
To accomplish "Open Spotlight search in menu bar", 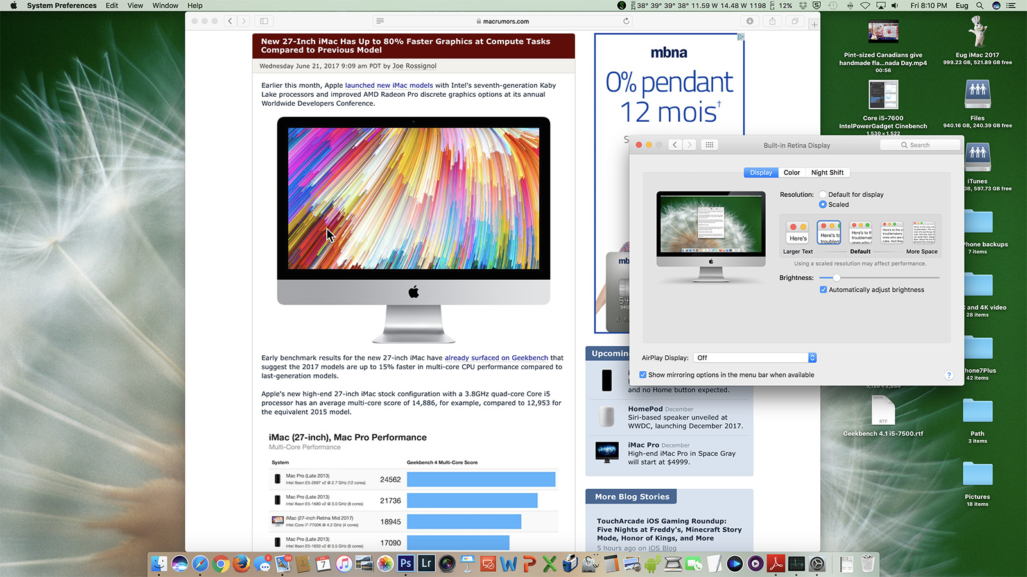I will point(980,5).
